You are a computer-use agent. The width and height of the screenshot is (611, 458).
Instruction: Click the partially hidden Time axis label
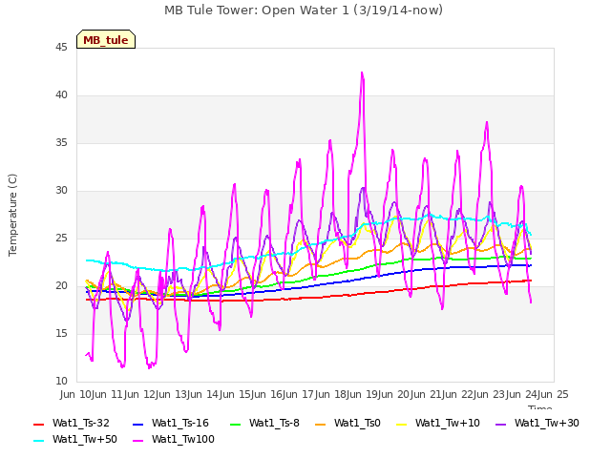pos(540,407)
